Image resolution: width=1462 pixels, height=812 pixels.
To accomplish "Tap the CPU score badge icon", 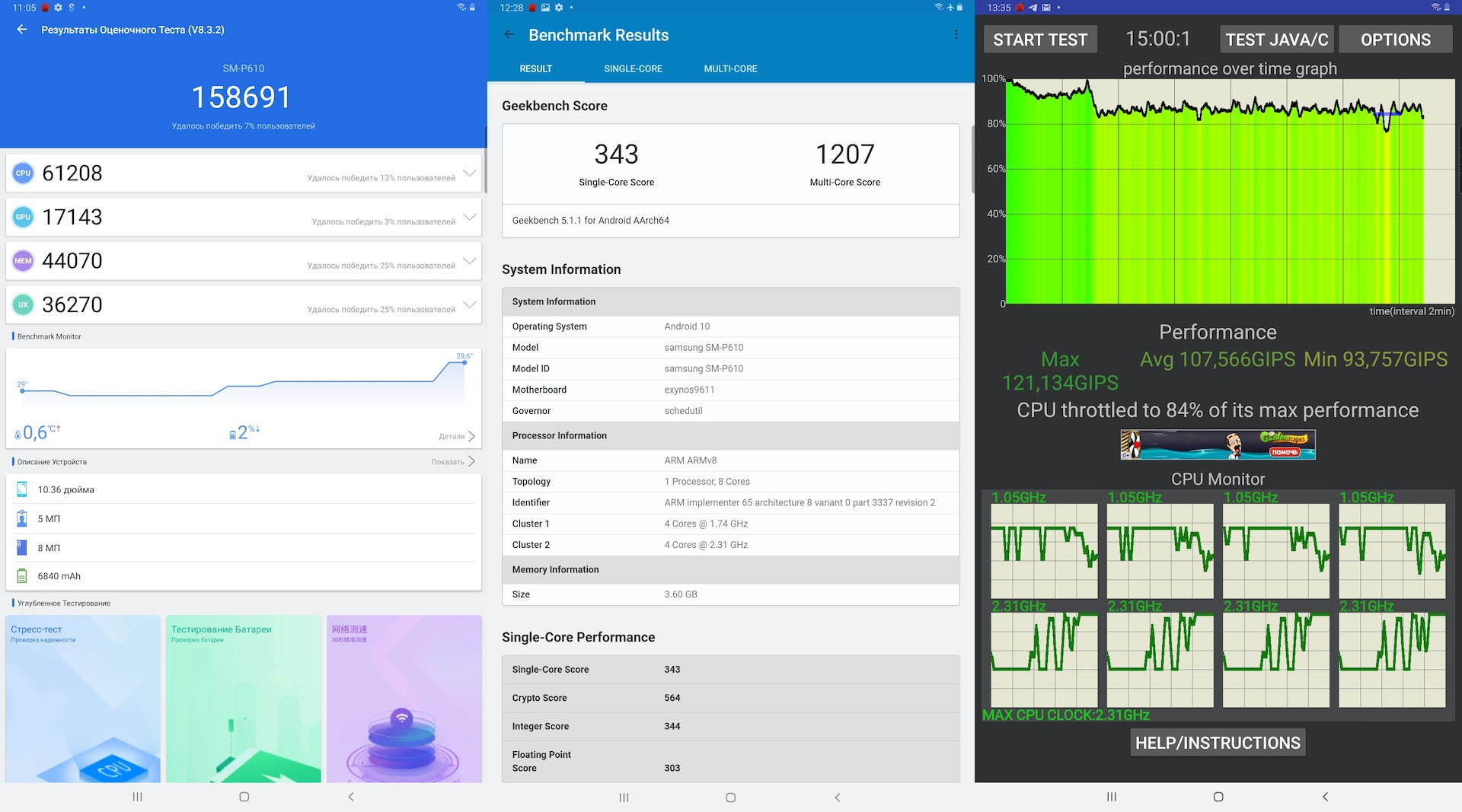I will [23, 174].
